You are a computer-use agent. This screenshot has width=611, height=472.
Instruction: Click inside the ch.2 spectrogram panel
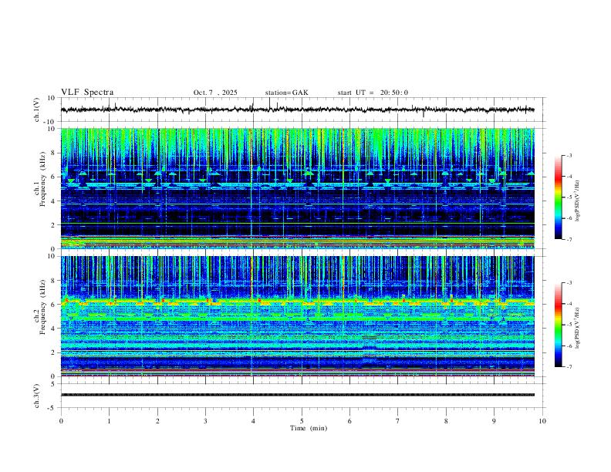click(x=297, y=316)
